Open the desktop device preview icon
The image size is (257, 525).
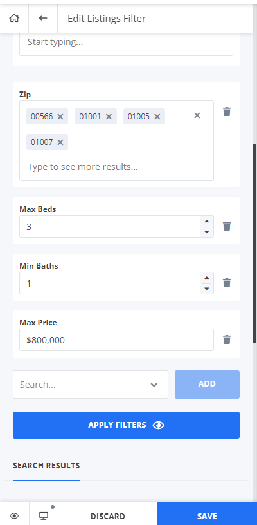point(44,515)
